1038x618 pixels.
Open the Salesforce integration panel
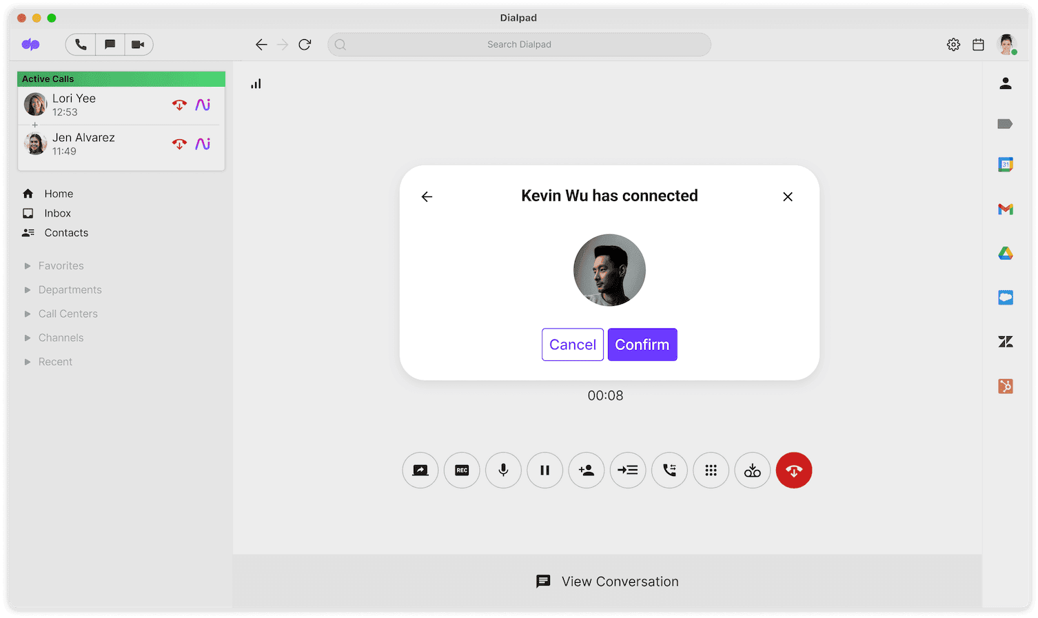(x=1006, y=297)
